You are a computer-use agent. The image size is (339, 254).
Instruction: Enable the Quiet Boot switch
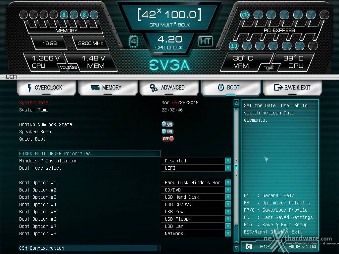point(168,139)
